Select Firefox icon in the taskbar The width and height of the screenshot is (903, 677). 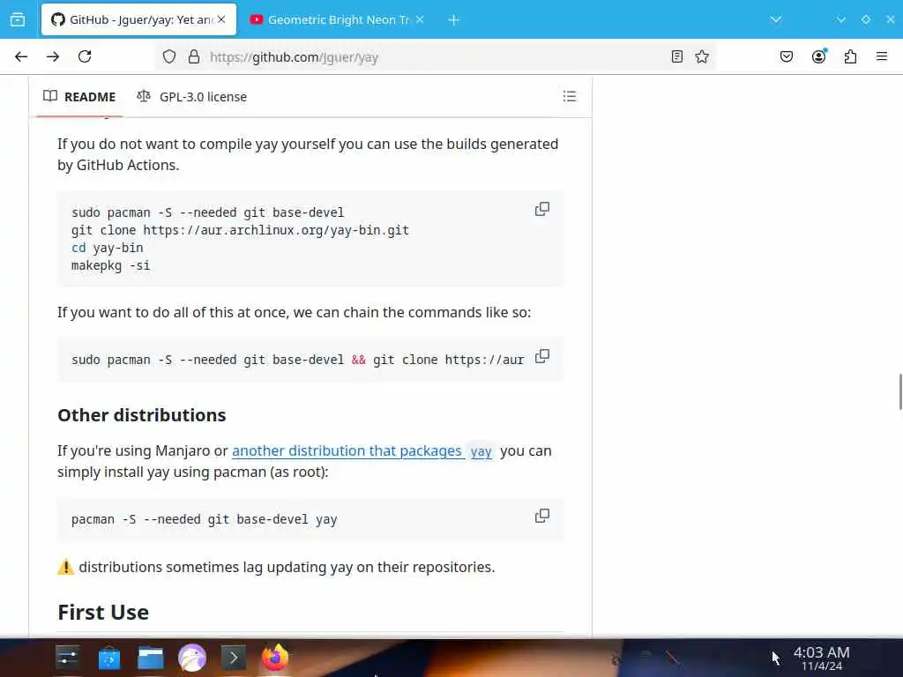point(275,657)
